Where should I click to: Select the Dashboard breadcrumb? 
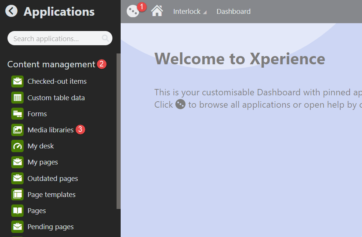[233, 12]
